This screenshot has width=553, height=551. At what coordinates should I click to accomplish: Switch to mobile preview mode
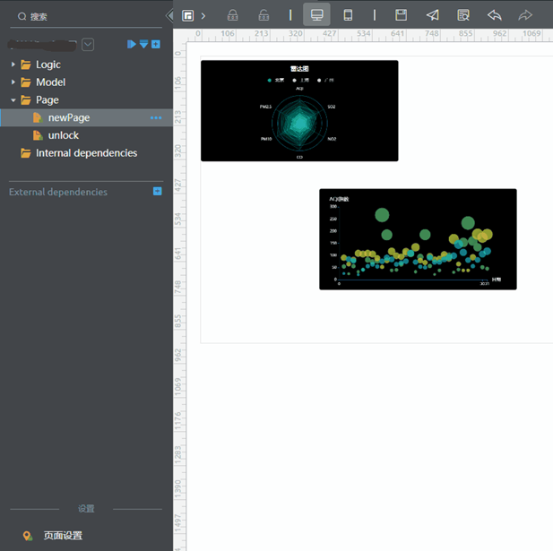pos(348,15)
